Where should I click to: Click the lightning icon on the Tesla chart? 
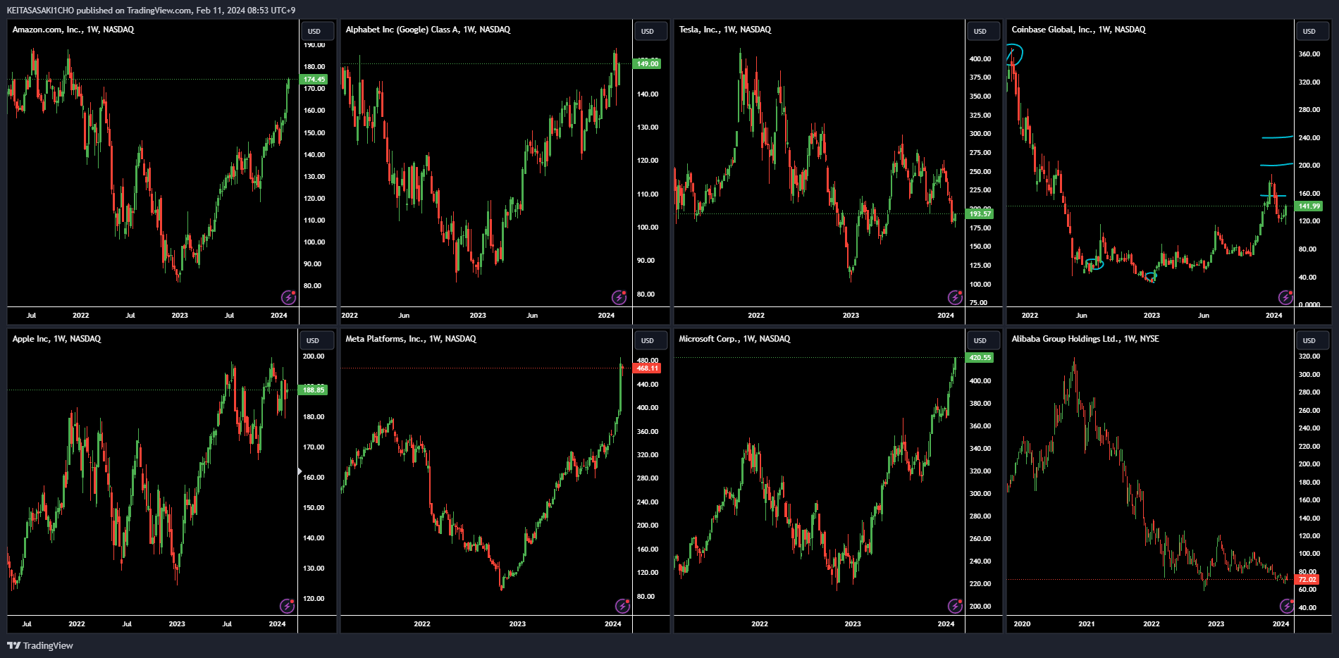(x=955, y=297)
